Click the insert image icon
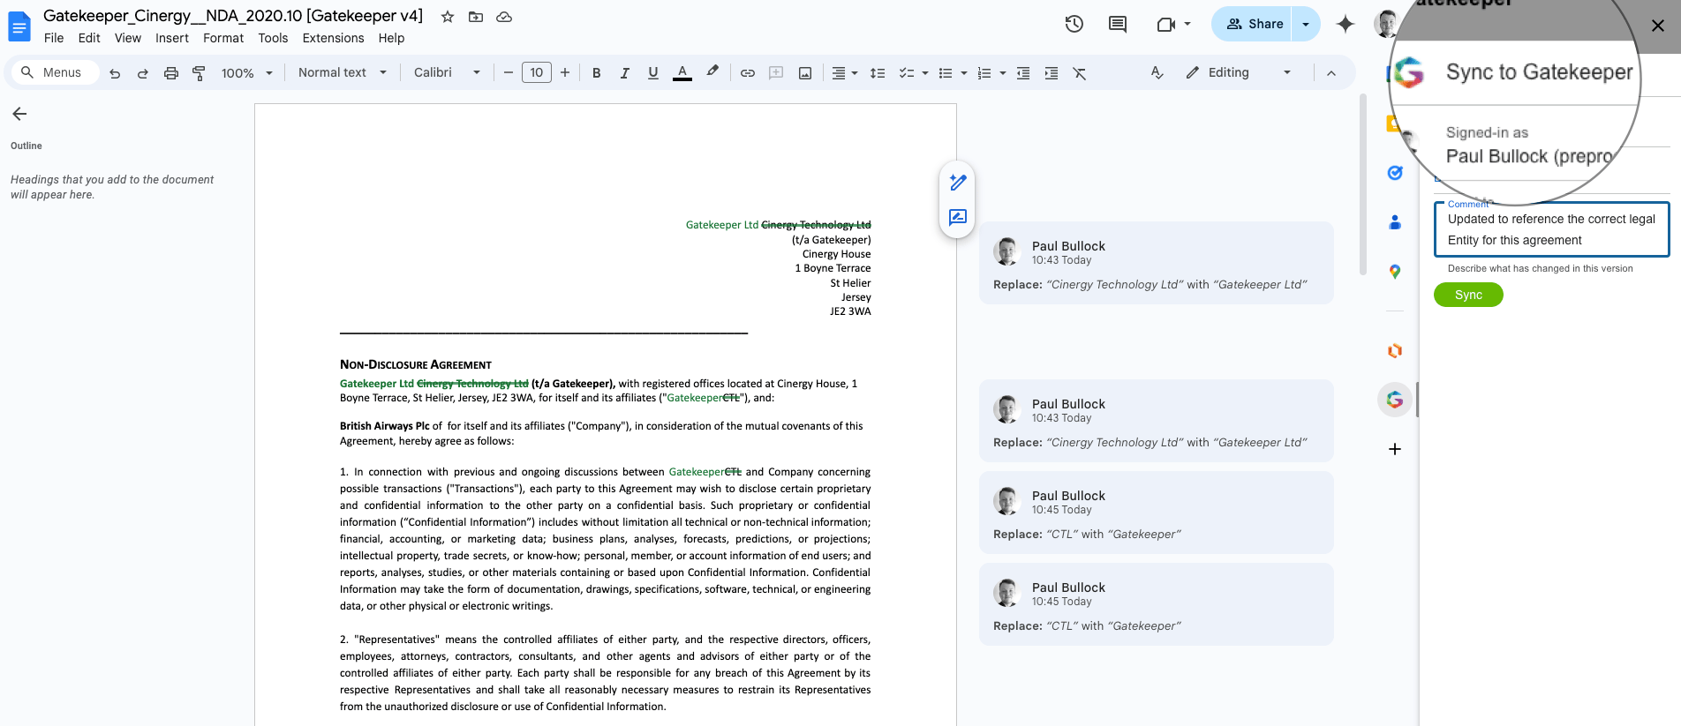1681x726 pixels. coord(805,73)
